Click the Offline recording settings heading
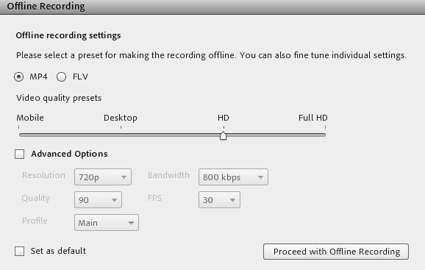 point(68,35)
